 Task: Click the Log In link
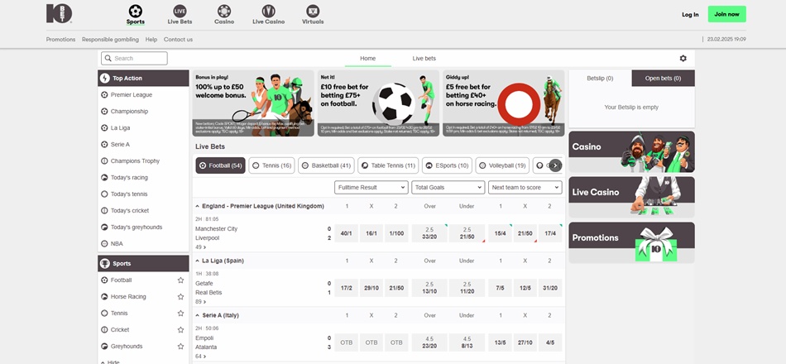[x=690, y=15]
